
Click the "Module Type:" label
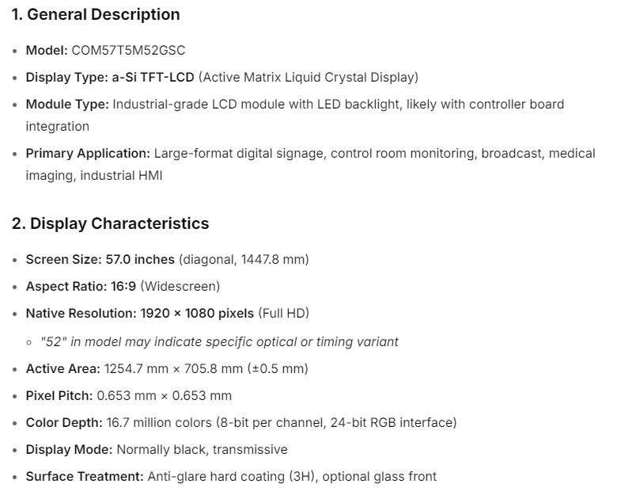[67, 104]
